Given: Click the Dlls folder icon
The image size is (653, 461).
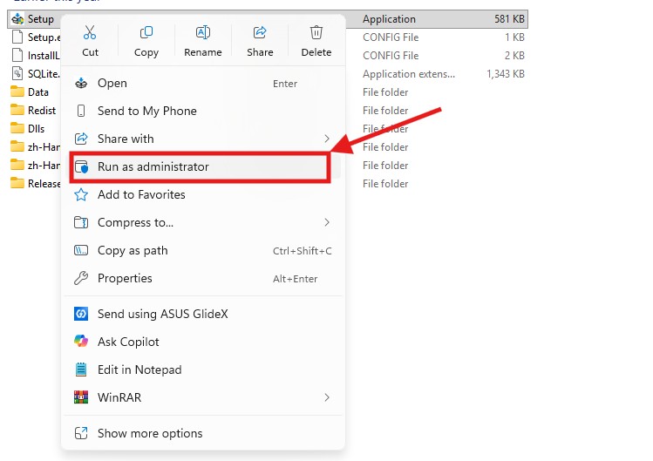Looking at the screenshot, I should pos(17,128).
